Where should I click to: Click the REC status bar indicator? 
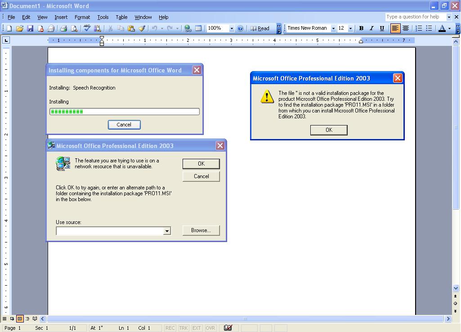(170, 328)
